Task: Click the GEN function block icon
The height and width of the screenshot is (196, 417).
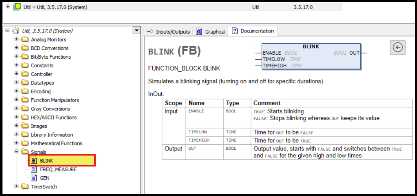Action: [x=34, y=178]
